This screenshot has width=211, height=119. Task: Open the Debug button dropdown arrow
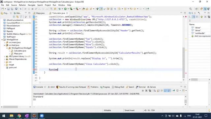62,9
